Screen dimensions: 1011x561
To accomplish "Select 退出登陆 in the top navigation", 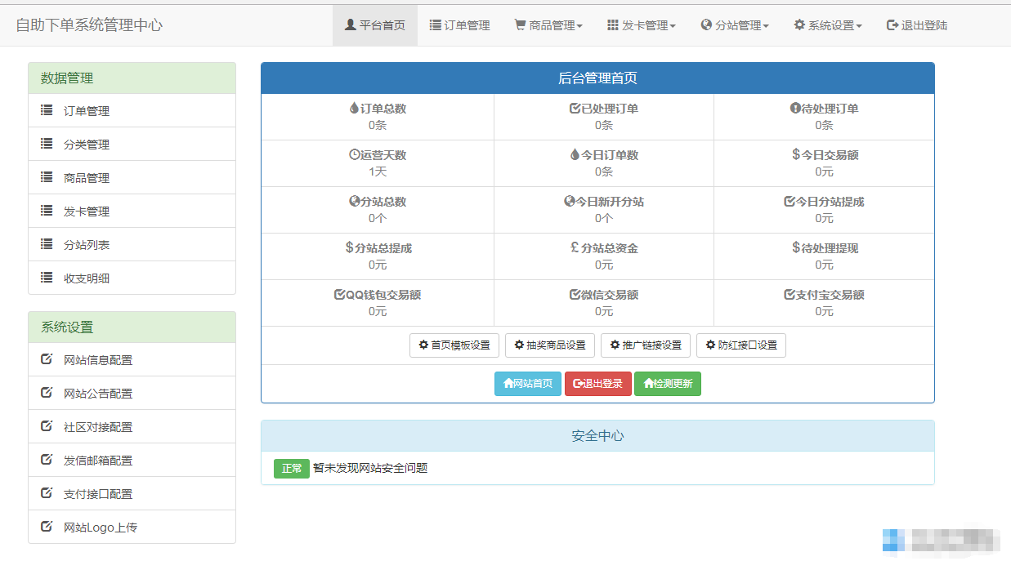I will (916, 25).
